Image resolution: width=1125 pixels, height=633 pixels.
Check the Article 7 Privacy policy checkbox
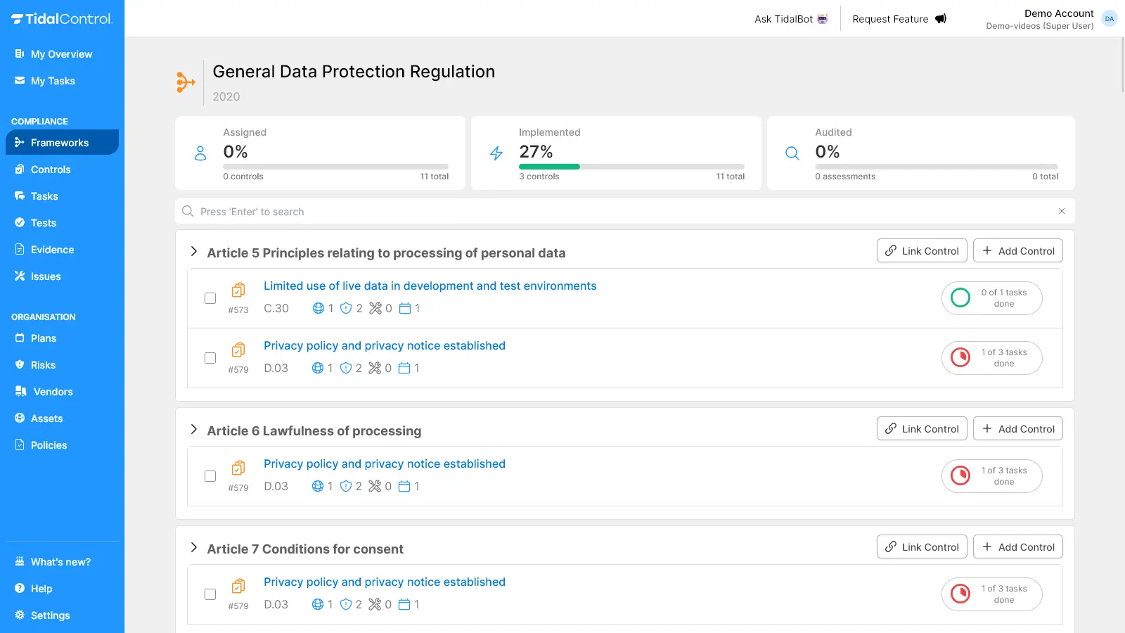coord(210,594)
